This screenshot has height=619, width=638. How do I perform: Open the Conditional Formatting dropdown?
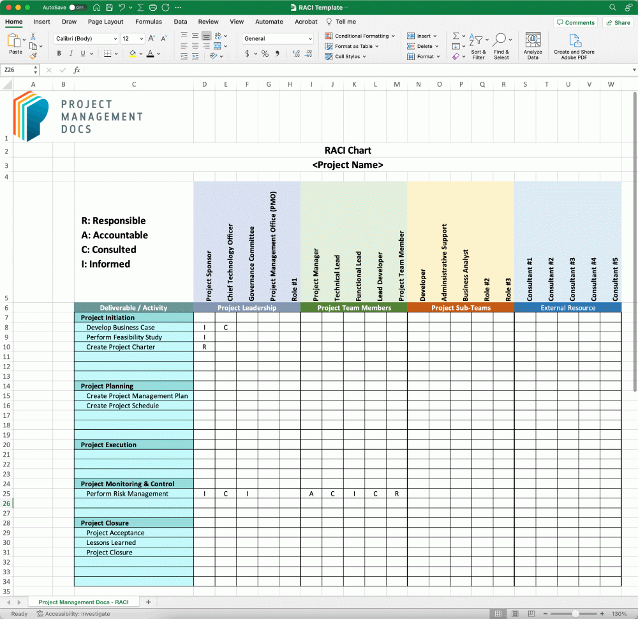coord(360,36)
